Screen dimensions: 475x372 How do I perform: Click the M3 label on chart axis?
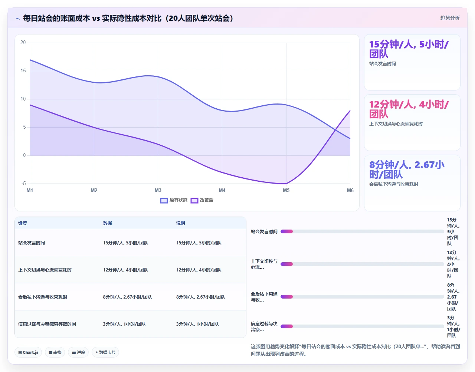coord(158,190)
